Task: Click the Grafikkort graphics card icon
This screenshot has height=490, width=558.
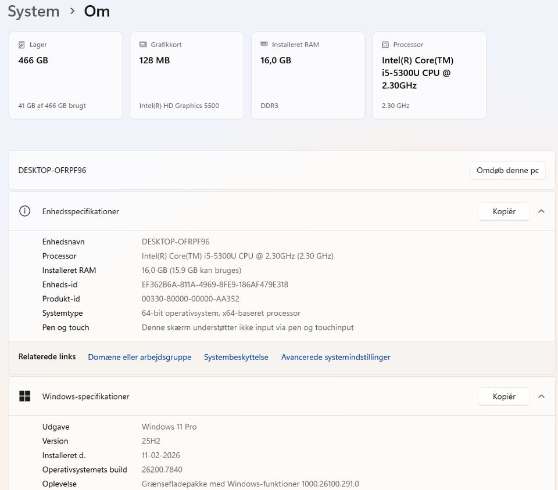Action: point(143,45)
